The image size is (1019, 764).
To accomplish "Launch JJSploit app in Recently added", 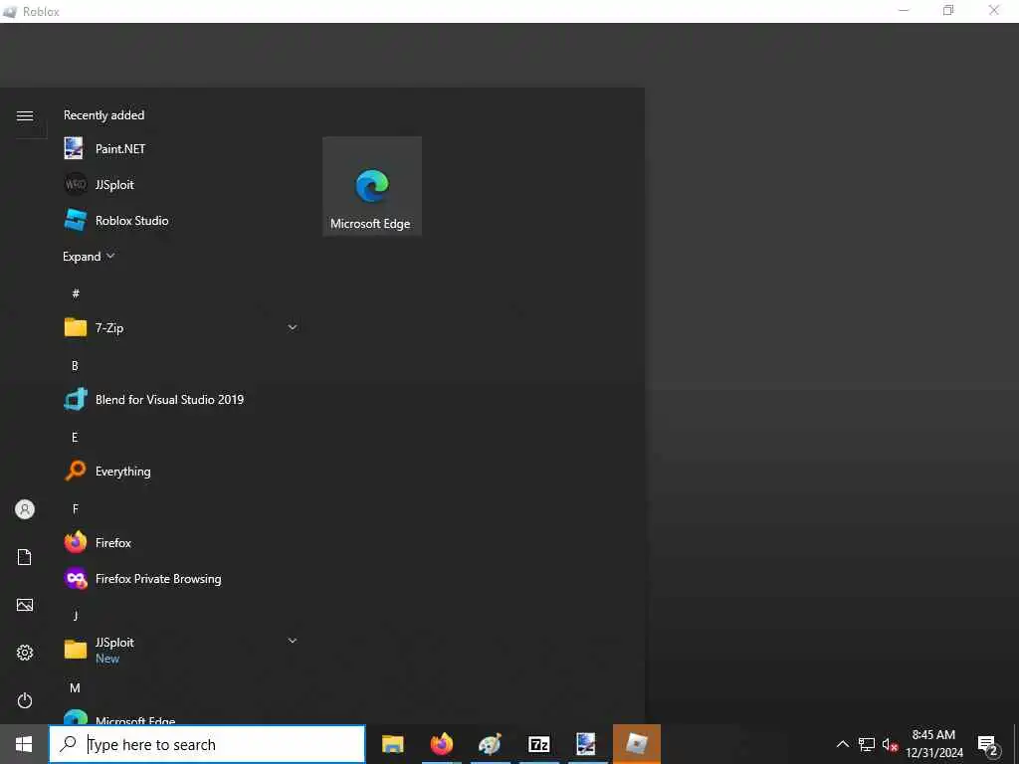I will (182, 184).
